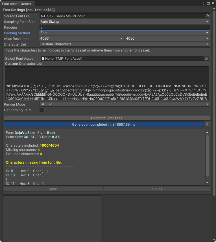Image resolution: width=216 pixels, height=242 pixels.
Task: Expand the Packing Method dropdown
Action: click(125, 33)
